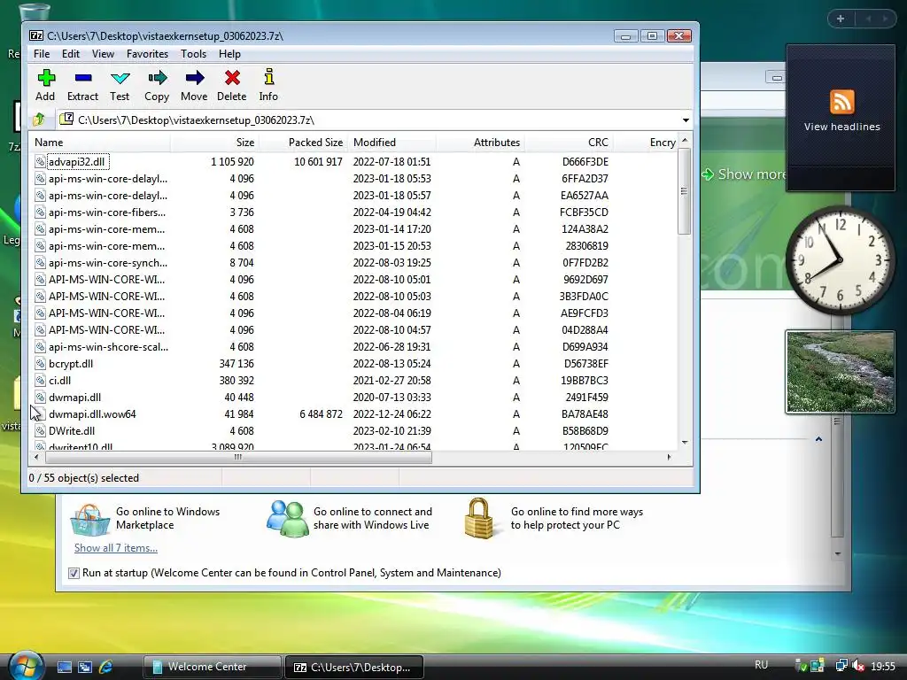Screen dimensions: 907x680
Task: Click the RSS View headlines gadget icon
Action: (841, 103)
